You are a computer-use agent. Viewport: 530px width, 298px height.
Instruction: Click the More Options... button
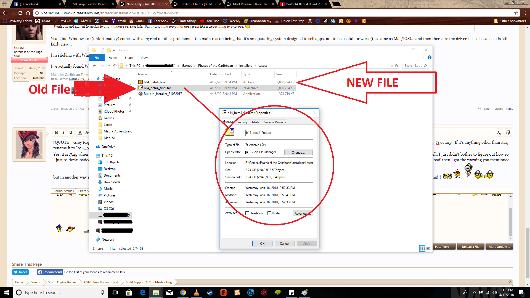click(499, 247)
